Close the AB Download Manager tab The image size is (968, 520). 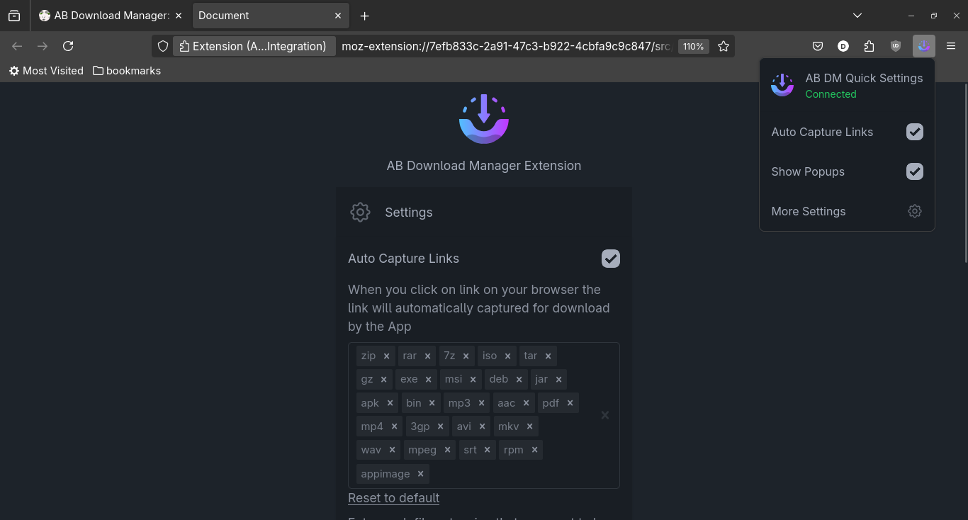tap(177, 16)
